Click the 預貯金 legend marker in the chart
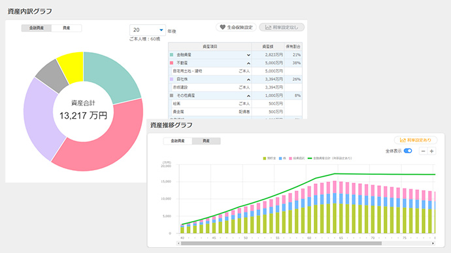This screenshot has height=253, width=451. point(264,158)
